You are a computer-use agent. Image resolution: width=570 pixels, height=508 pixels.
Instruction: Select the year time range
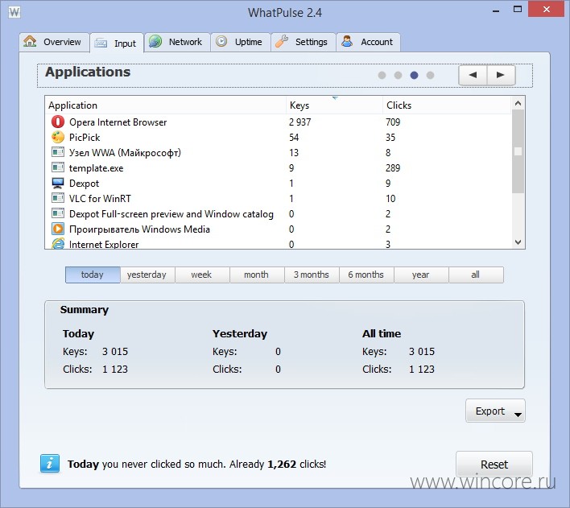(421, 275)
